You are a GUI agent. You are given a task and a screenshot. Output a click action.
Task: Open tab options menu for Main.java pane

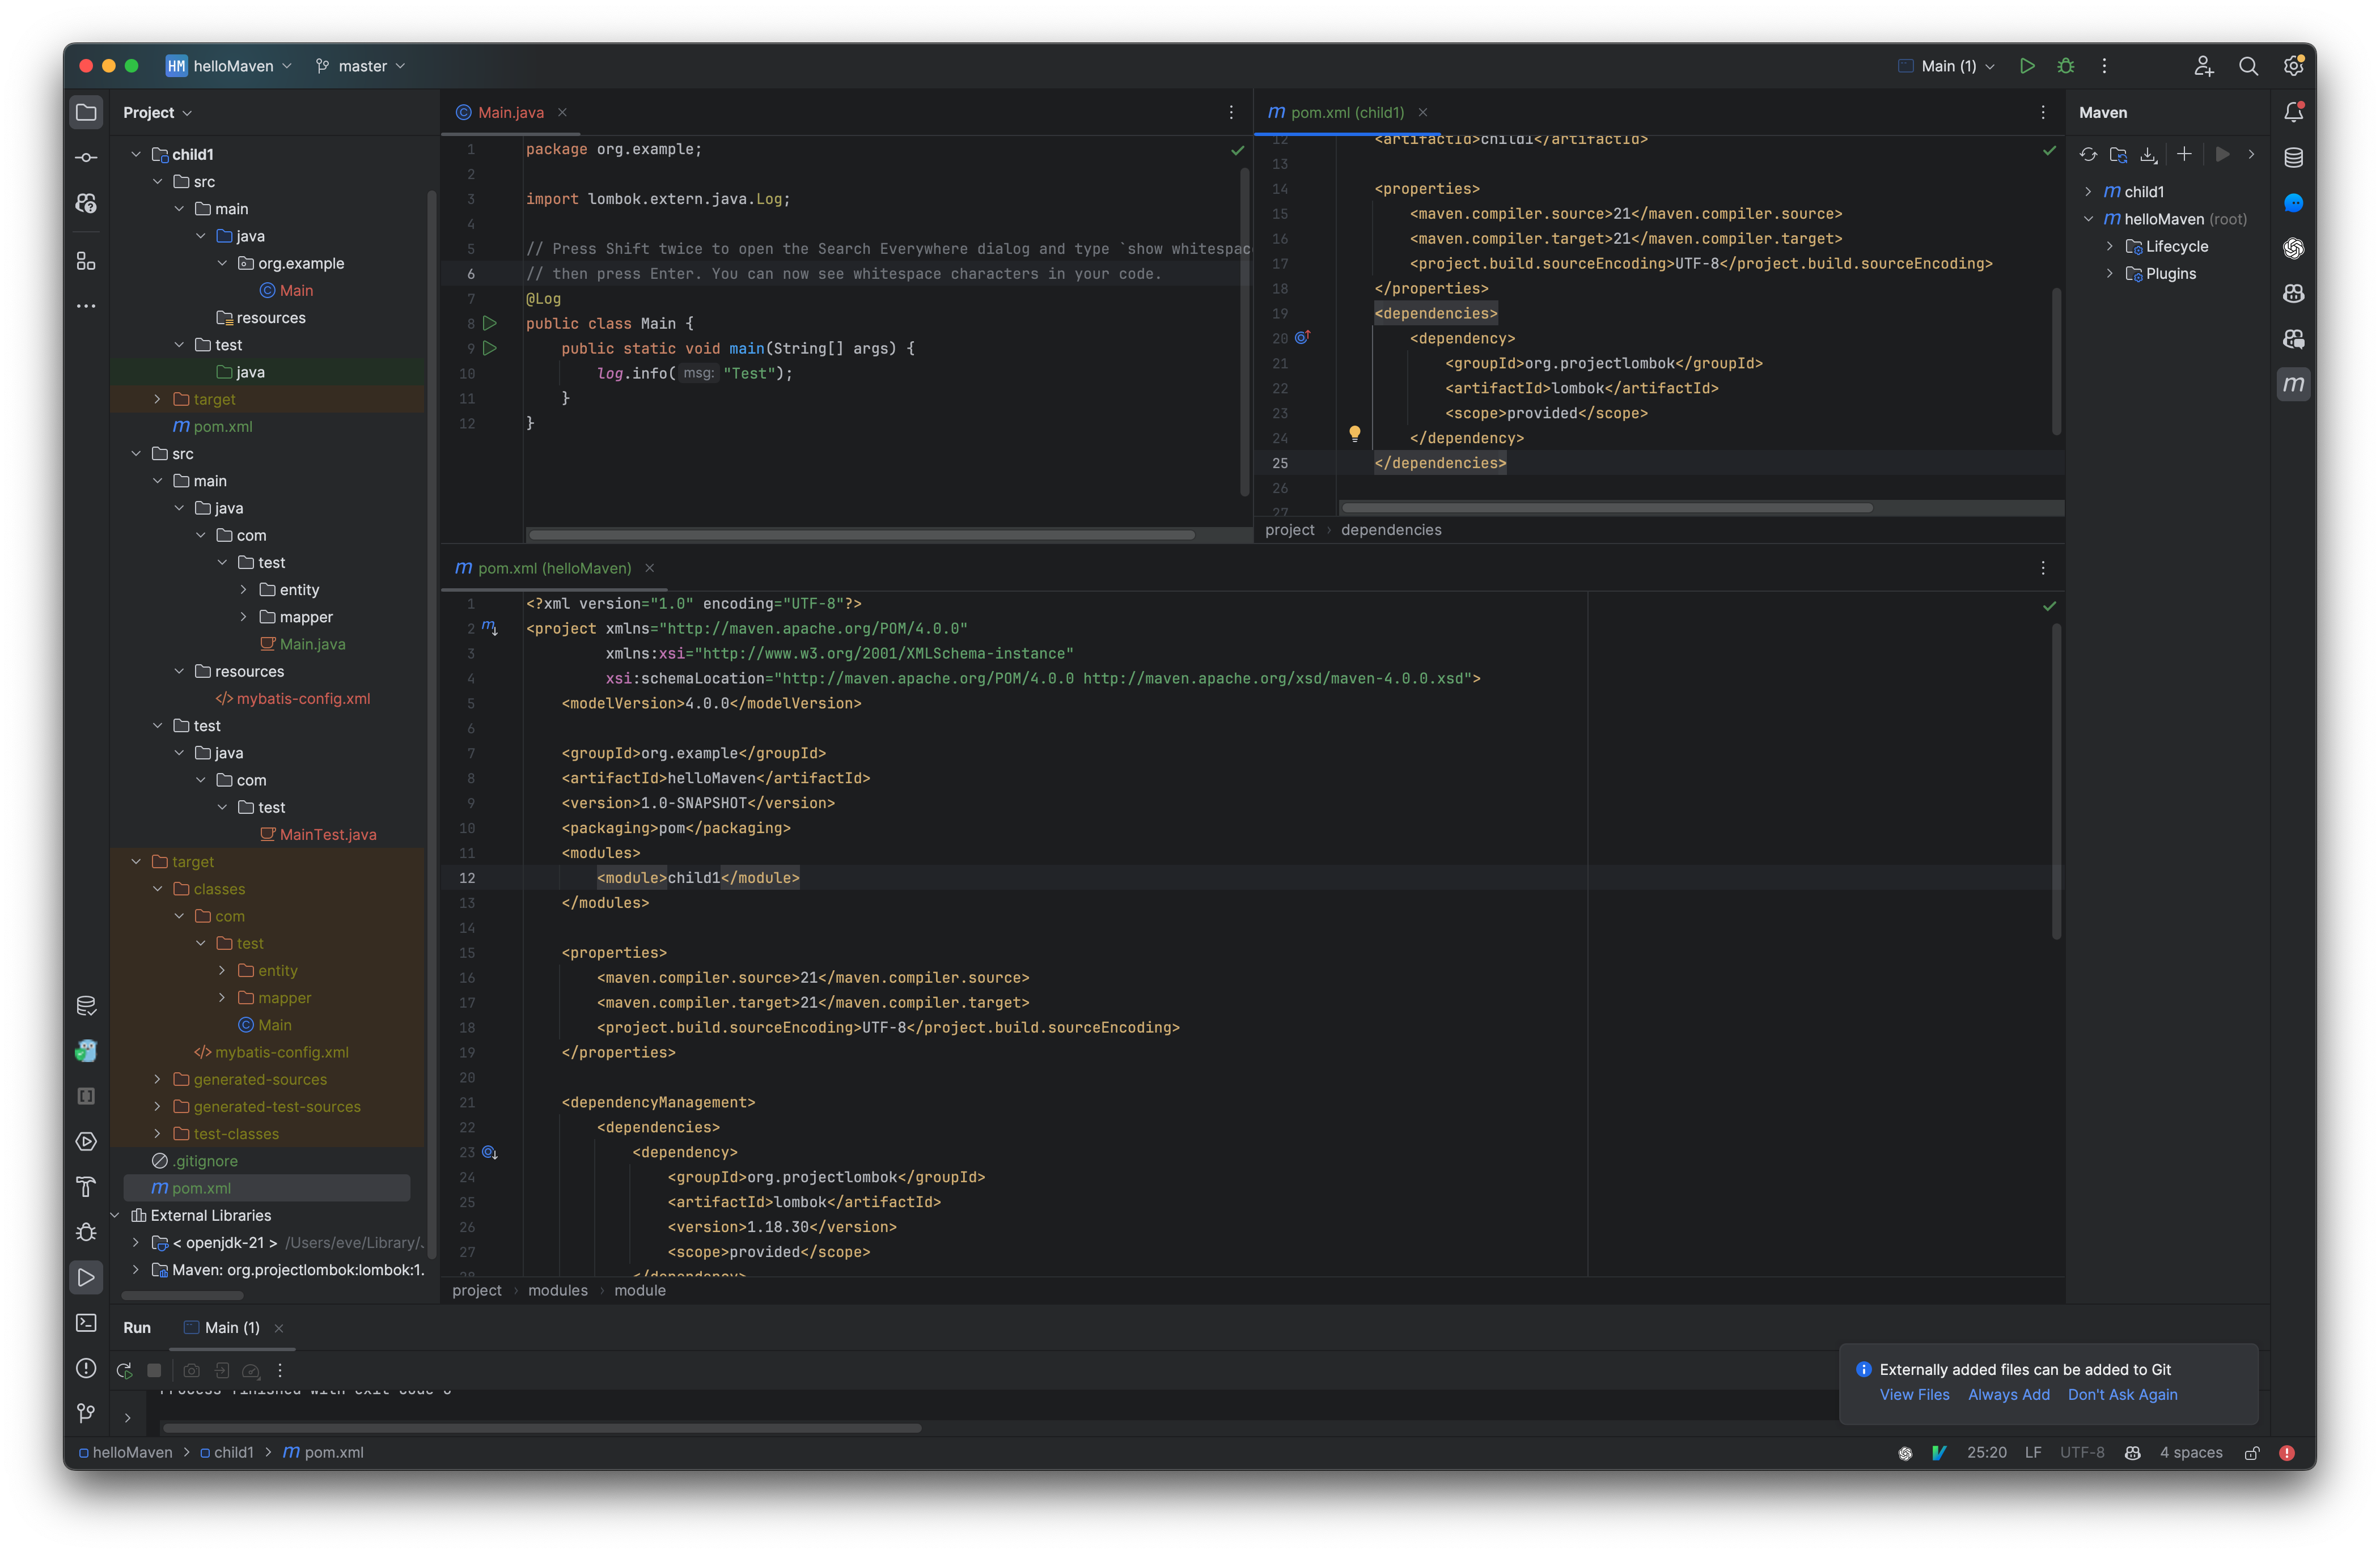point(1231,112)
